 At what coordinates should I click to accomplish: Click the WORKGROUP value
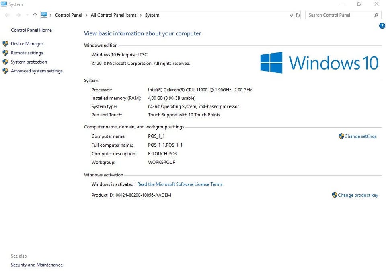162,162
